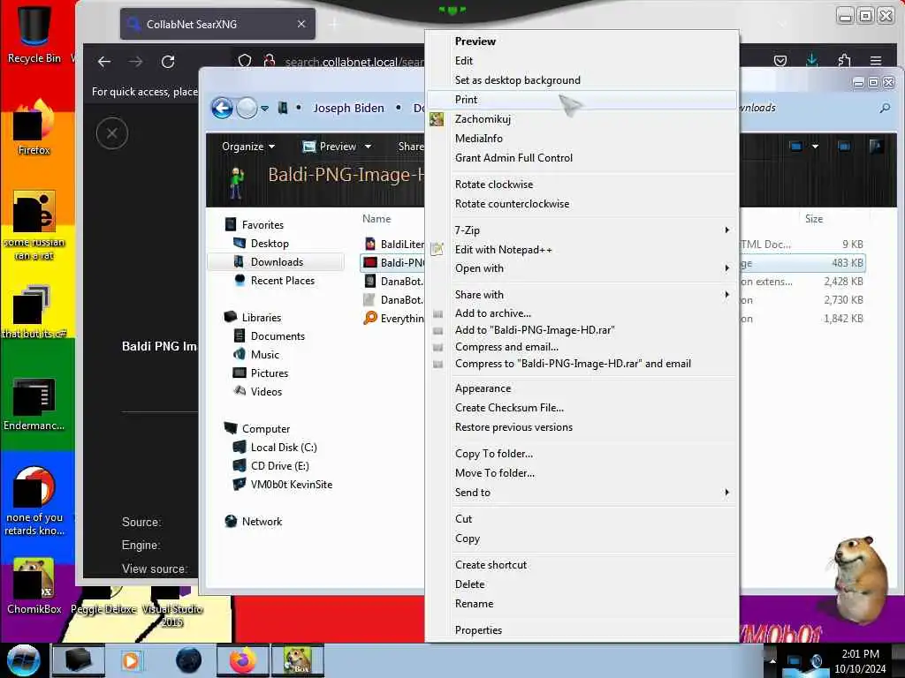
Task: Open VM0b0t KevinSite drive
Action: (x=291, y=485)
